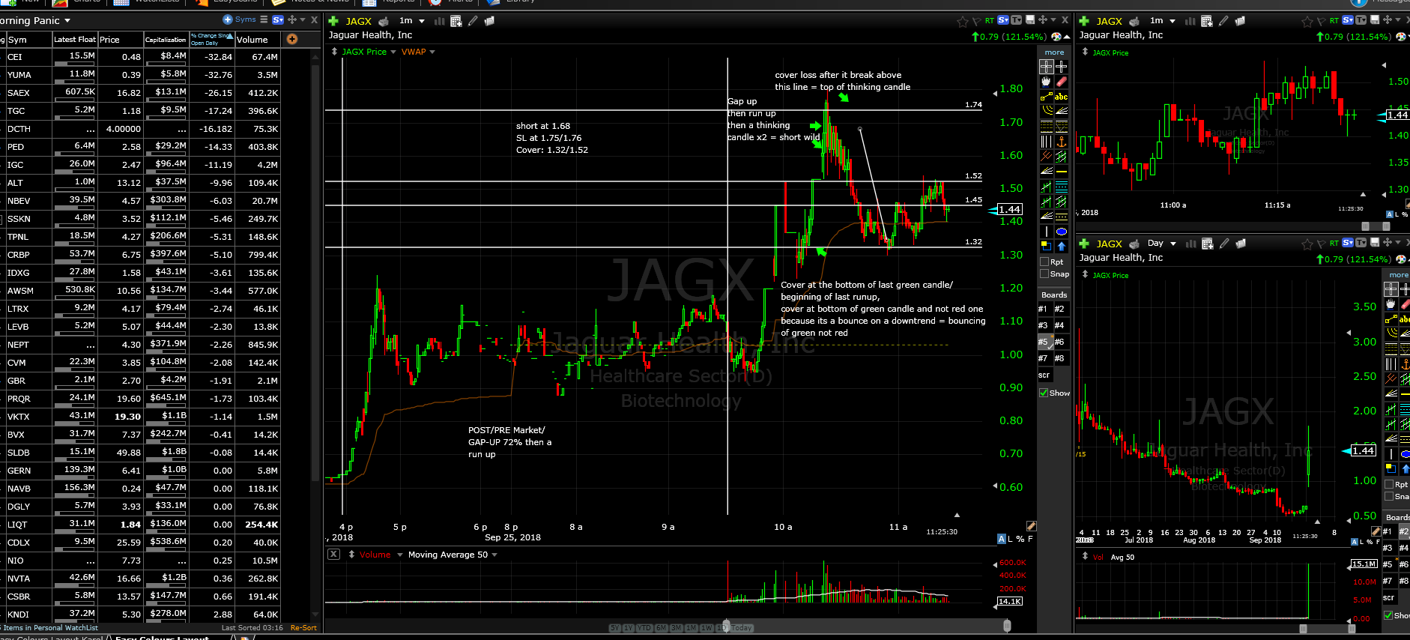1410x640 pixels.
Task: Open the chart template icon in main chart toolbar
Action: point(456,21)
